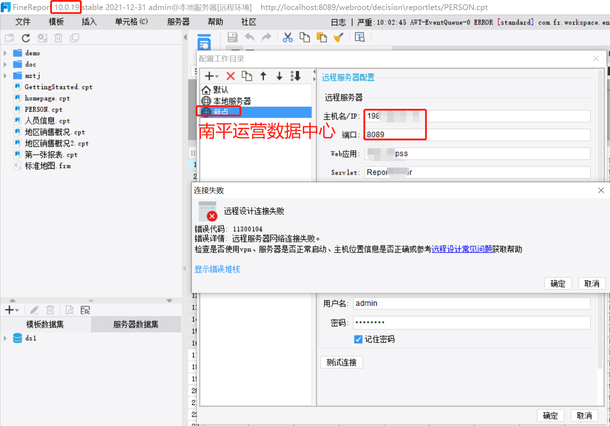Confirm the 配置工作目录 dialog
Image resolution: width=610 pixels, height=426 pixels.
[551, 416]
